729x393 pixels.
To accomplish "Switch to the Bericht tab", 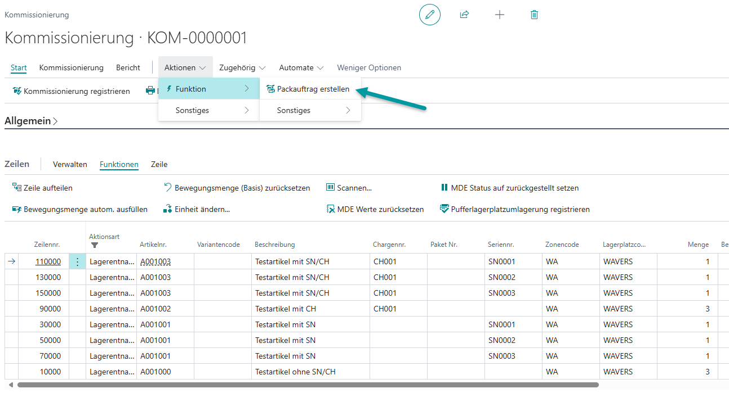I will pyautogui.click(x=128, y=67).
